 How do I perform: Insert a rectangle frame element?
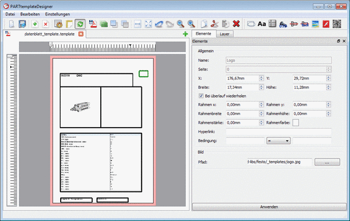pos(251,24)
